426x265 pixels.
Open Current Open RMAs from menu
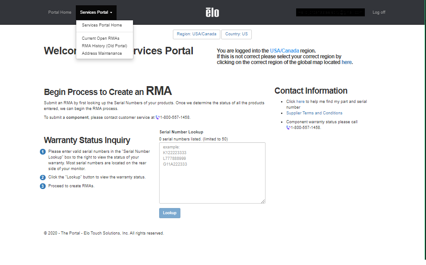click(x=101, y=38)
